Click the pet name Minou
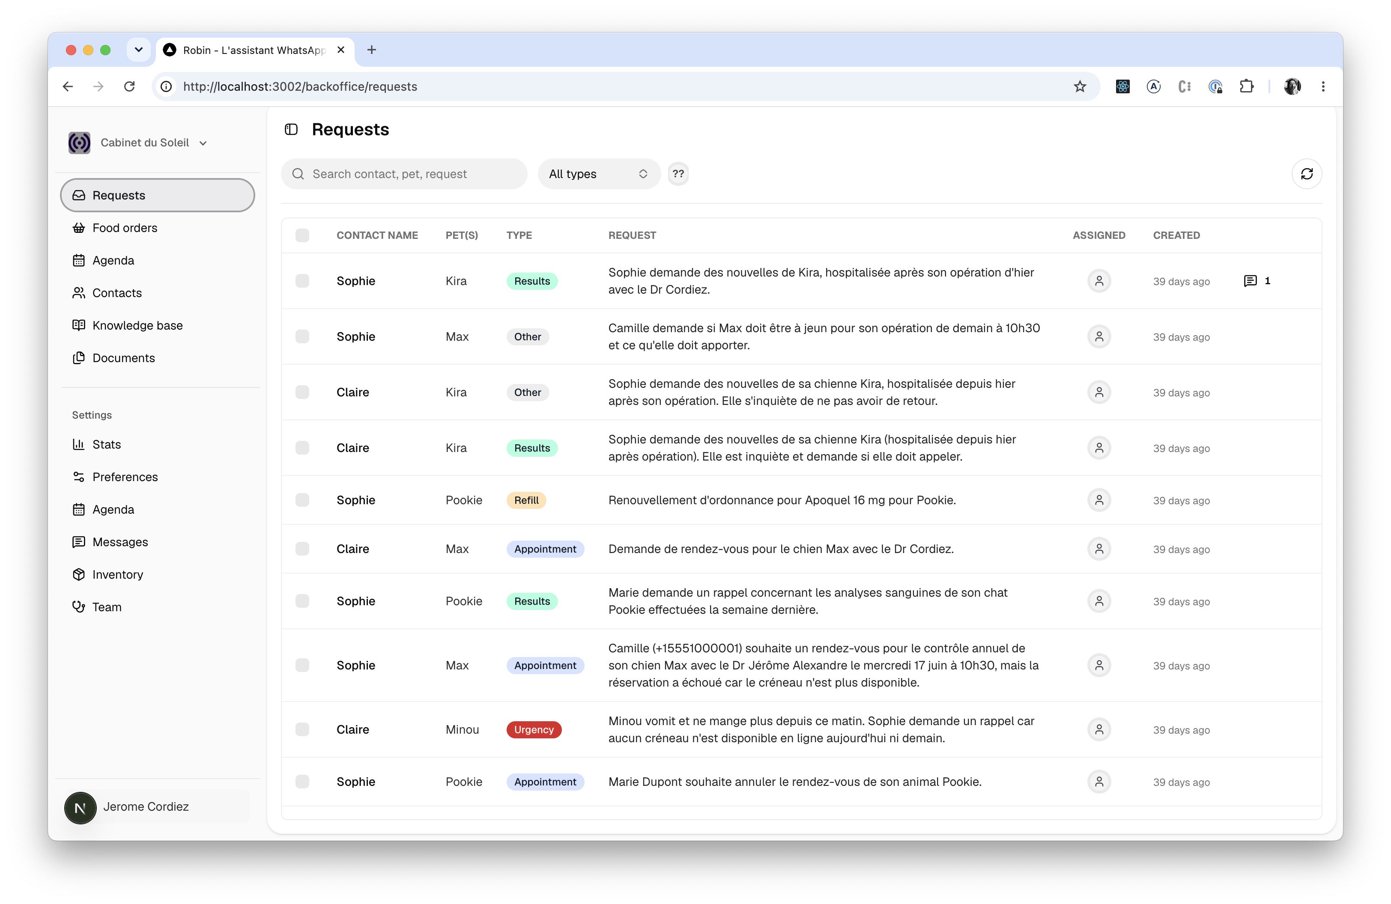1391x904 pixels. [x=462, y=729]
